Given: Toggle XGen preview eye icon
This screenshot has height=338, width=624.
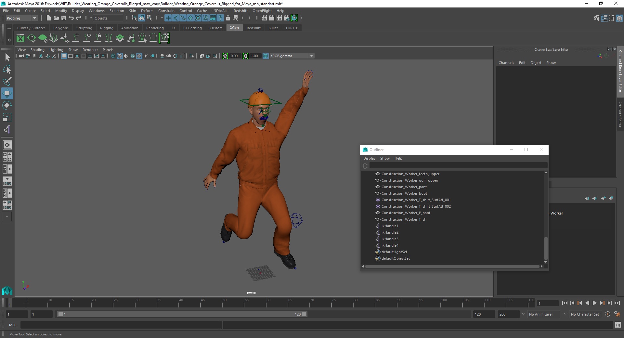Looking at the screenshot, I should tap(32, 38).
